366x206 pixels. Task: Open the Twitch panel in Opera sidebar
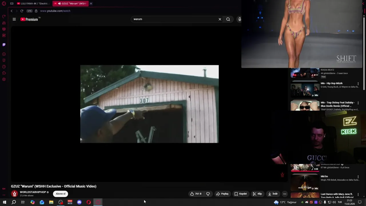(4, 45)
